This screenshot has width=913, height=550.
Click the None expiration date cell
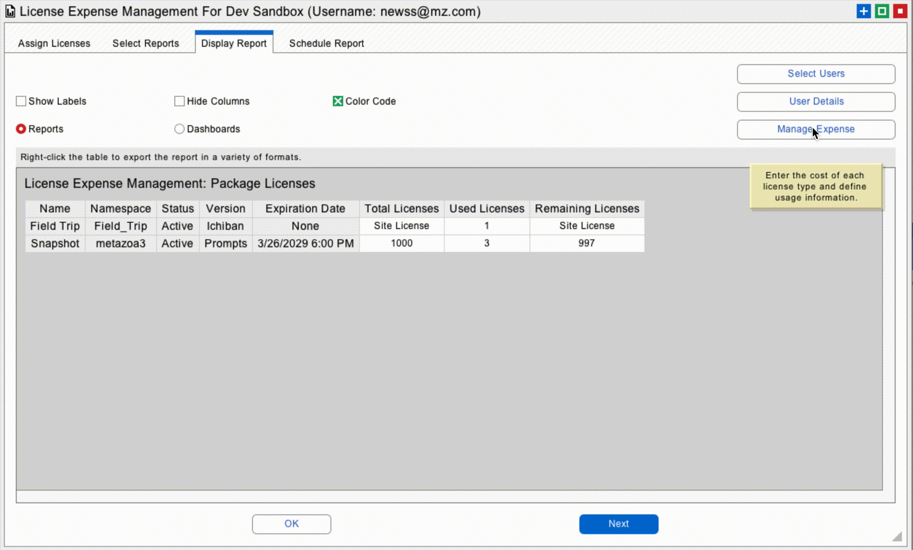305,226
